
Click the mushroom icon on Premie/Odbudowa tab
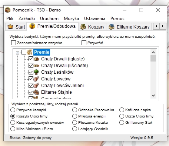coord(32,26)
